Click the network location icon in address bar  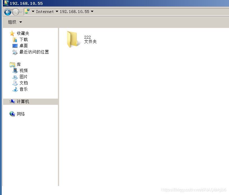pyautogui.click(x=27, y=11)
